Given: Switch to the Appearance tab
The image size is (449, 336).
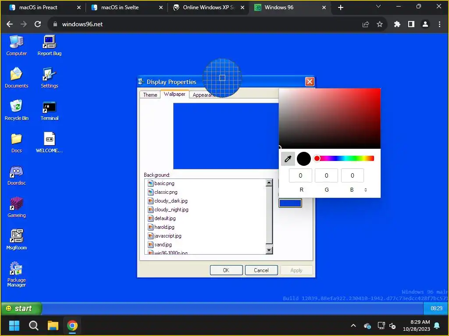Looking at the screenshot, I should point(203,95).
